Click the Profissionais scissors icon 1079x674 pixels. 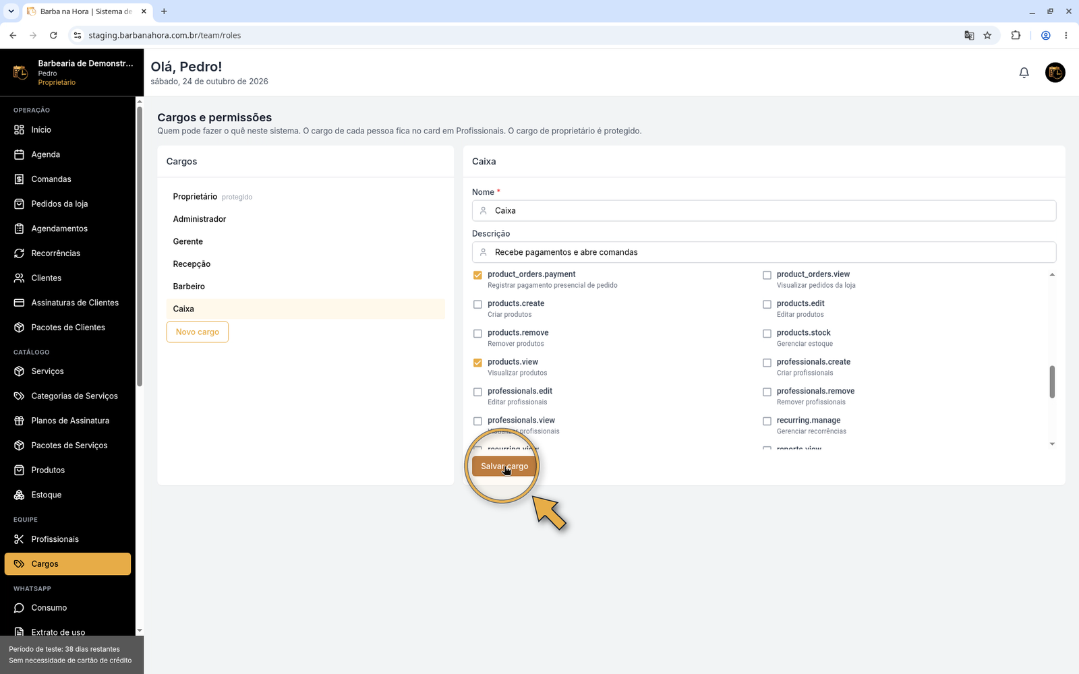19,539
